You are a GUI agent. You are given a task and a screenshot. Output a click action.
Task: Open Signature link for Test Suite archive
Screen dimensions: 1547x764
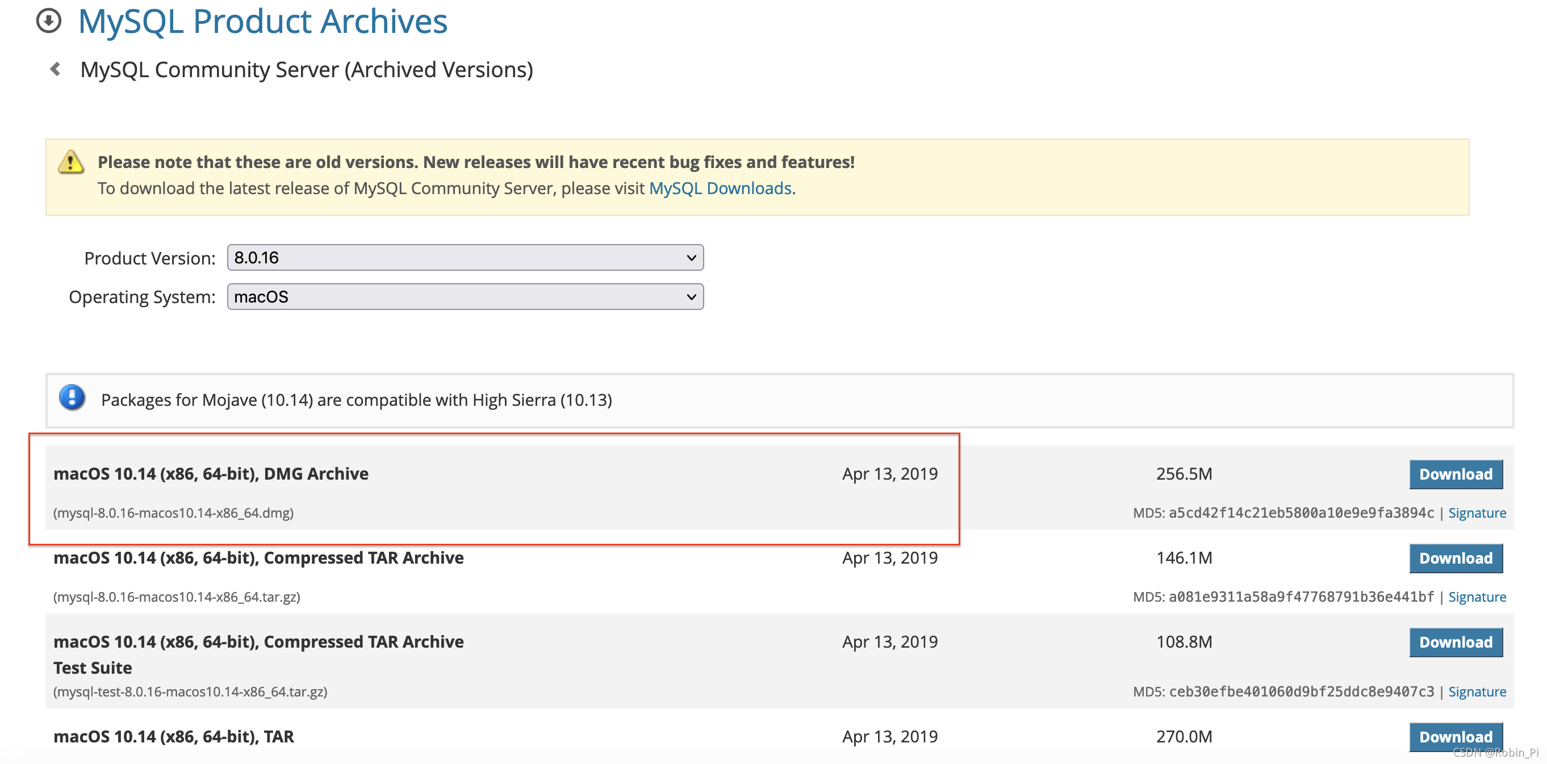pos(1477,692)
